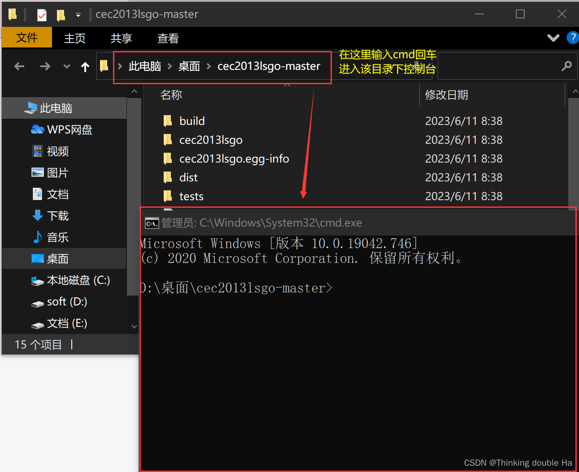Click inside the search input field
The width and height of the screenshot is (579, 472).
(x=502, y=66)
